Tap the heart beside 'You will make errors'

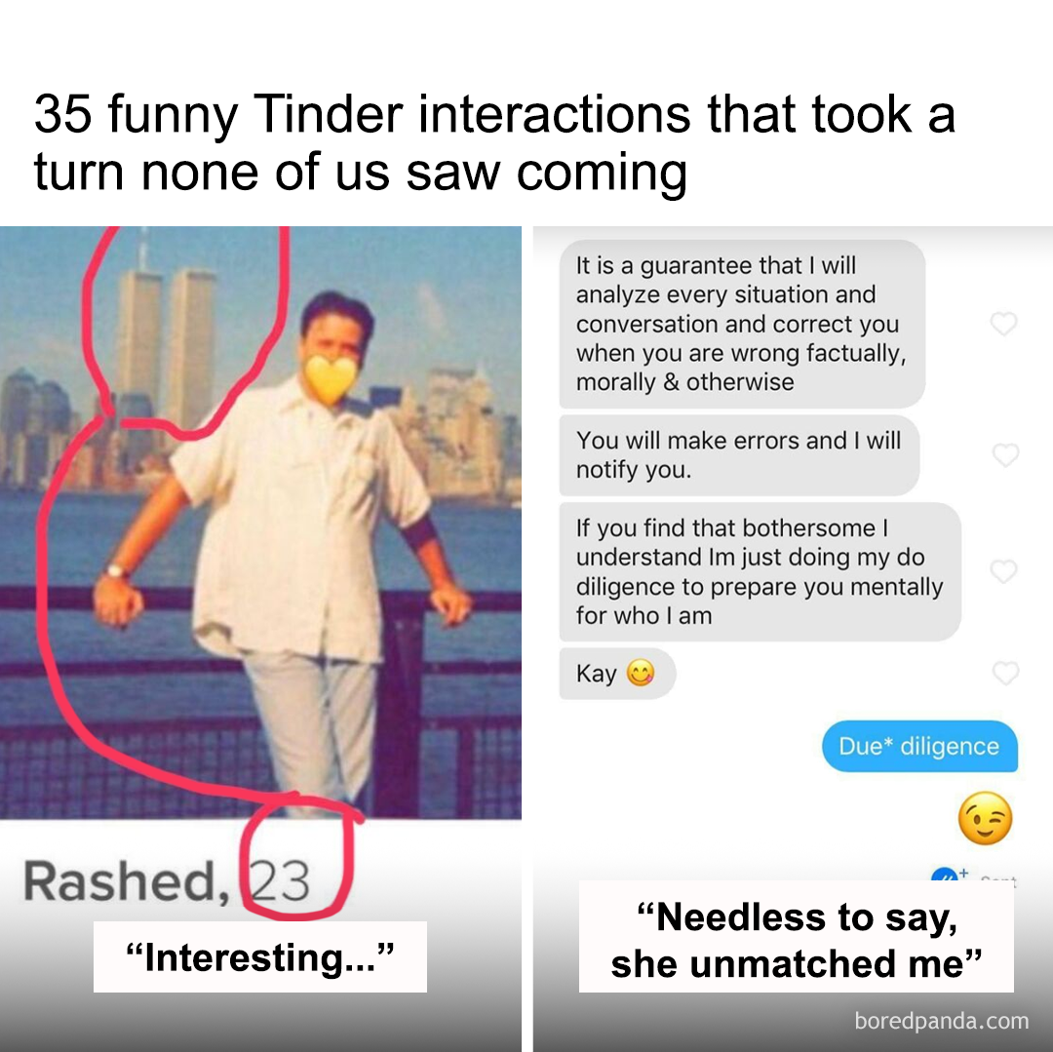[1005, 454]
